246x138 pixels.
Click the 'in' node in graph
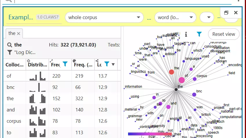click(x=154, y=98)
